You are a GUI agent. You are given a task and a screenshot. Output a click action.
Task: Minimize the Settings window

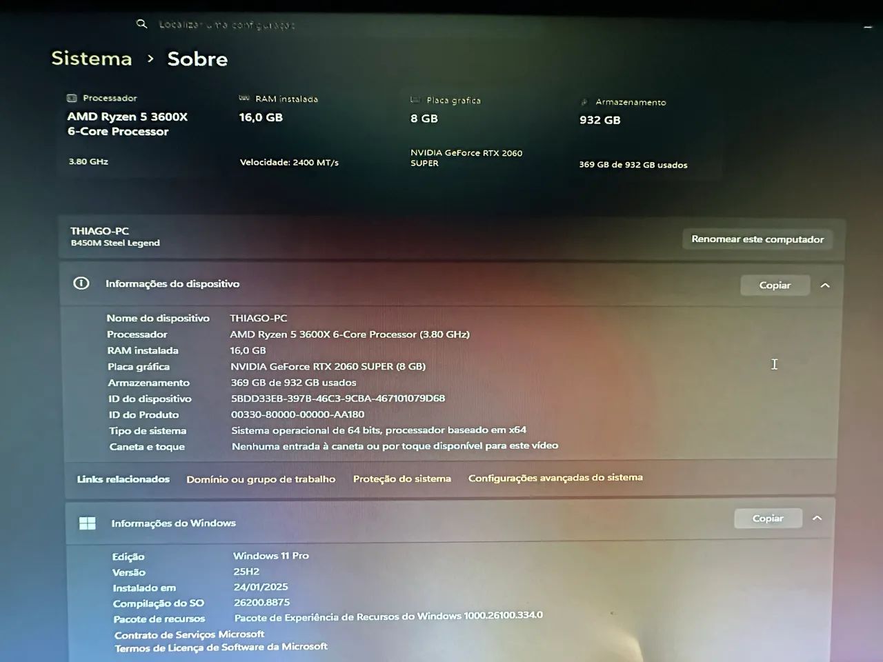click(868, 27)
